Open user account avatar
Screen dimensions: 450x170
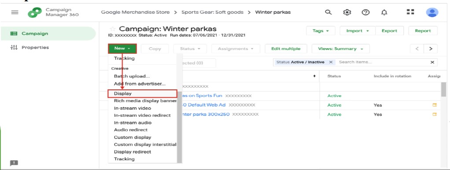(432, 12)
